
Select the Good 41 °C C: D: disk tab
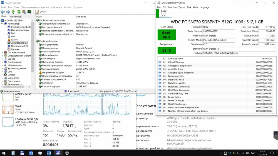164,13
